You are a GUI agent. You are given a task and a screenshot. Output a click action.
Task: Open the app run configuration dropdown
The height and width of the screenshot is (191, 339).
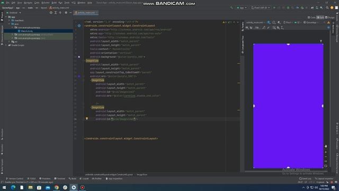[x=242, y=8]
